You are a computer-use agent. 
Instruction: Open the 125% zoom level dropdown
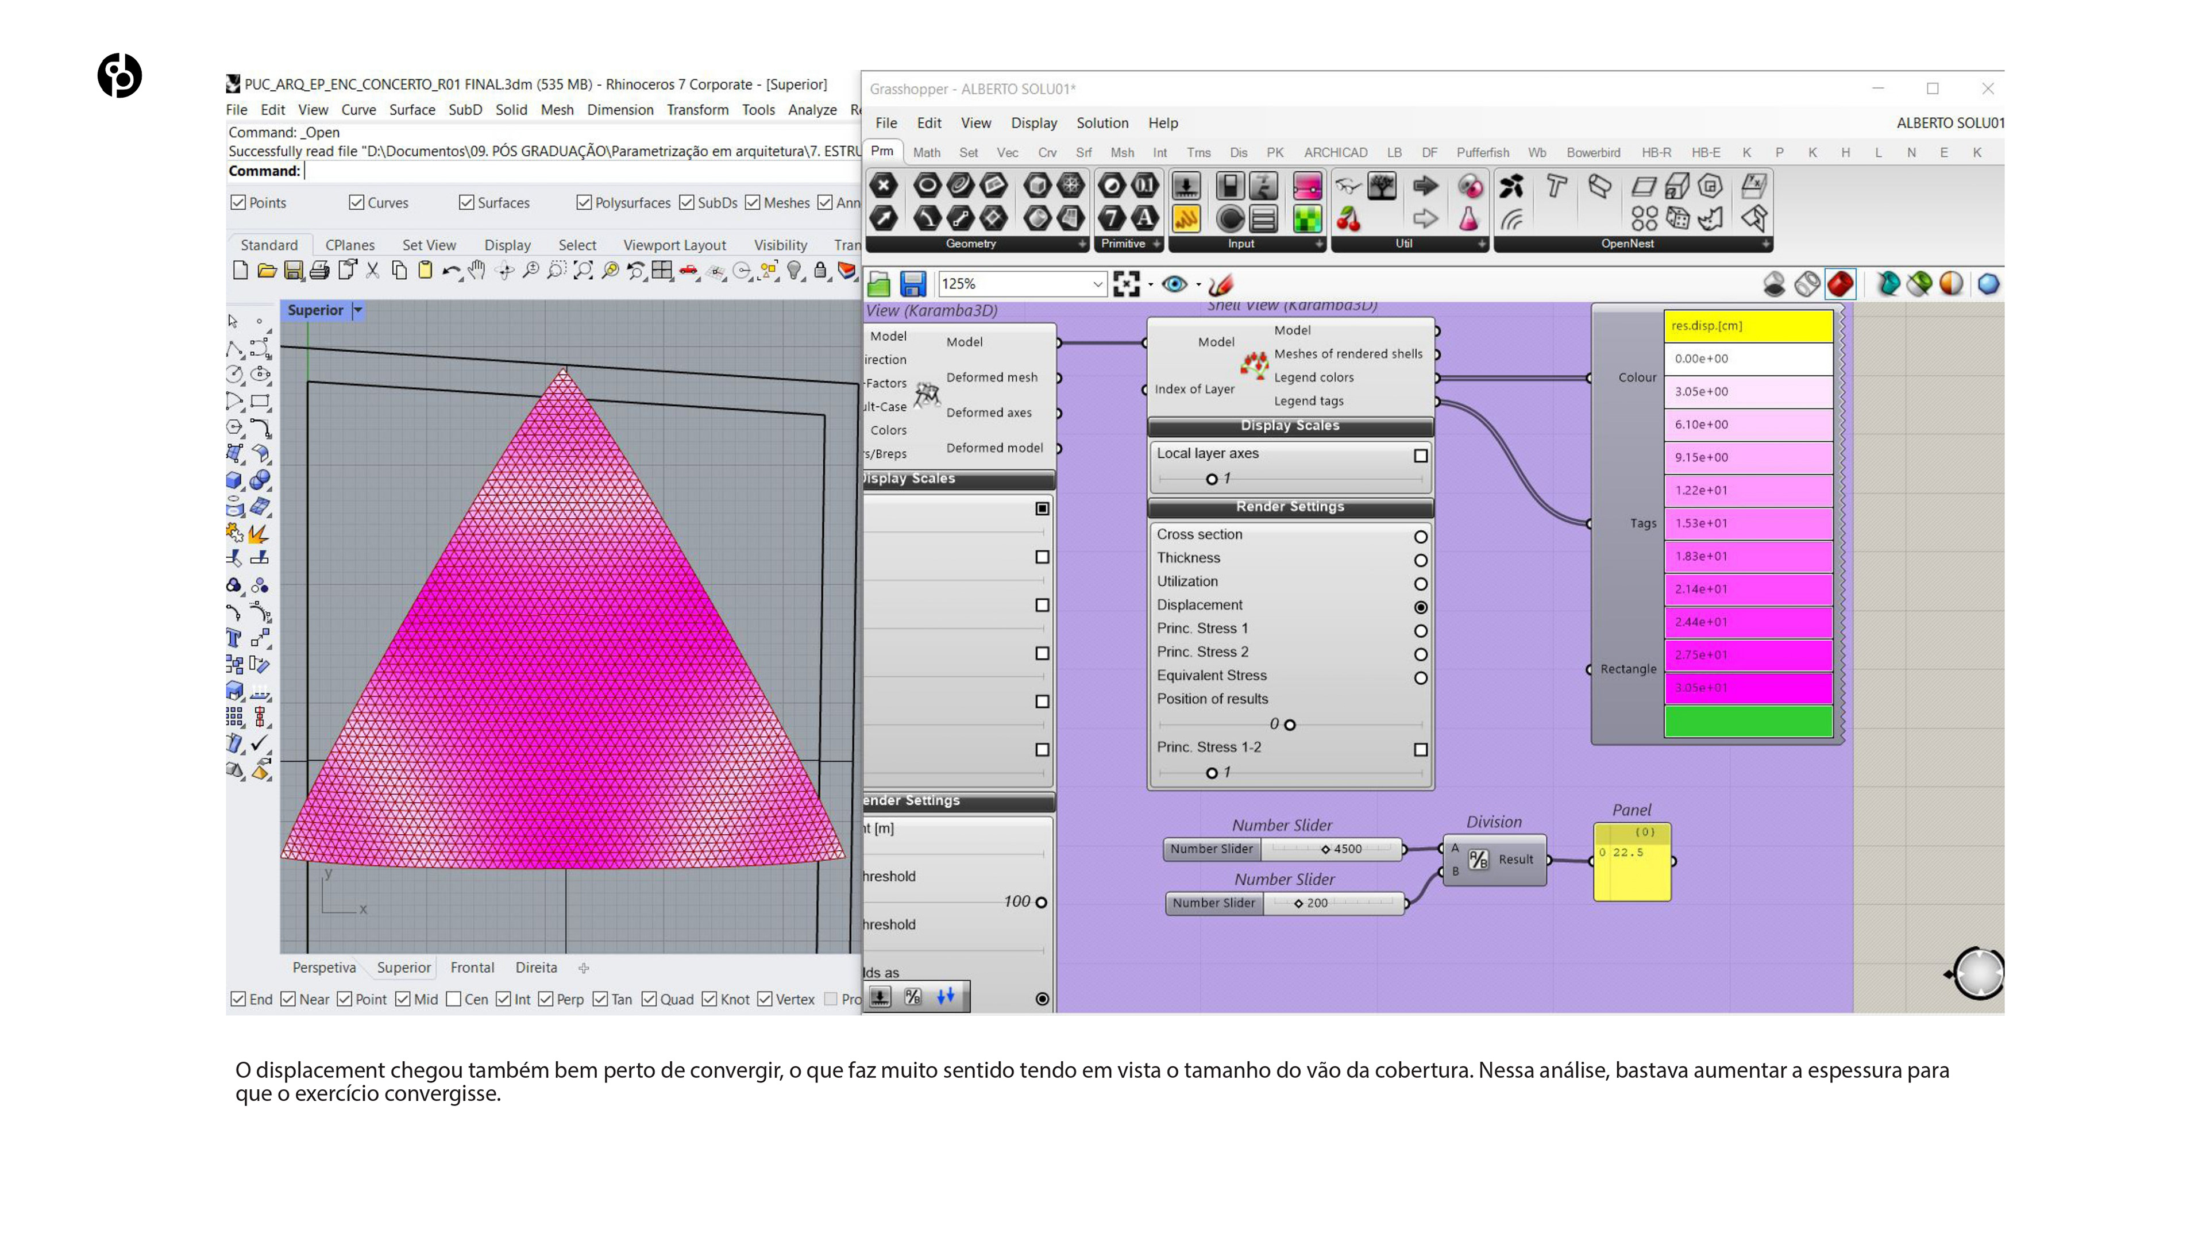1097,283
